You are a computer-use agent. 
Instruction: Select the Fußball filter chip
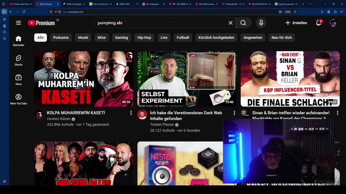(x=183, y=37)
